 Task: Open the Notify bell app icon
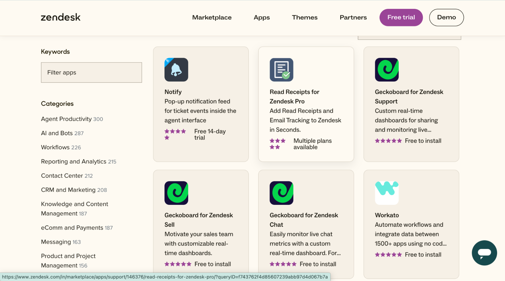pos(176,70)
